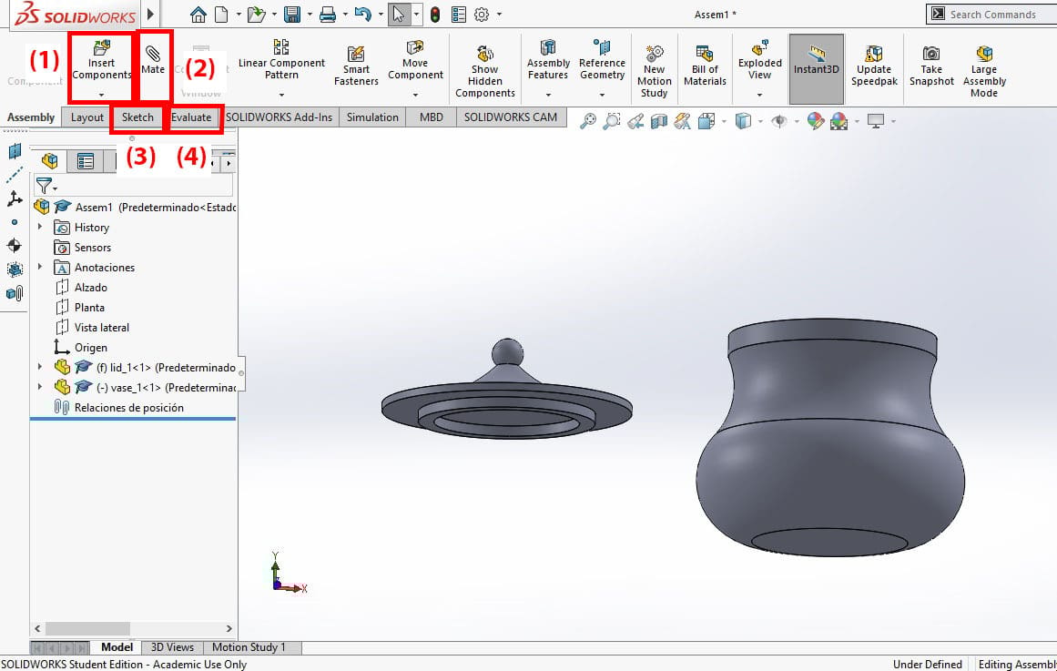Open the View Settings monitor icon
Image resolution: width=1057 pixels, height=671 pixels.
[876, 121]
